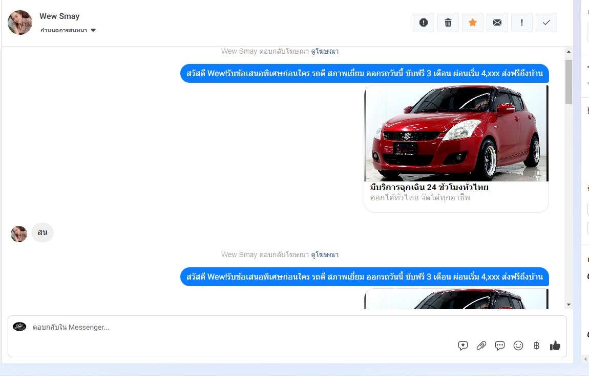The image size is (589, 392).
Task: Select the customer reply bubble สน
Action: point(43,233)
